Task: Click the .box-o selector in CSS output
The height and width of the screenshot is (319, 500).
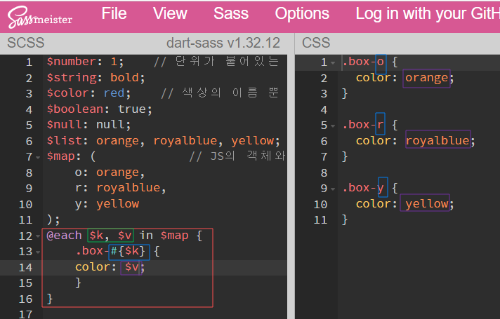Action: point(363,62)
